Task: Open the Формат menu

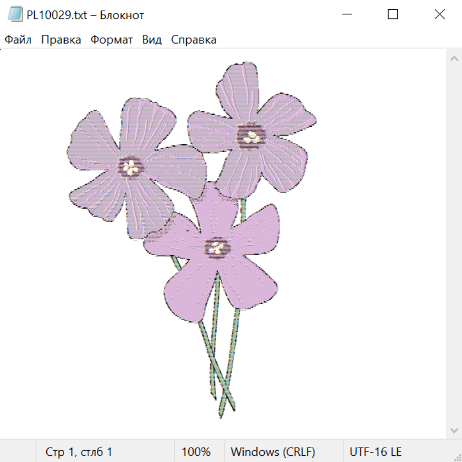Action: 111,40
